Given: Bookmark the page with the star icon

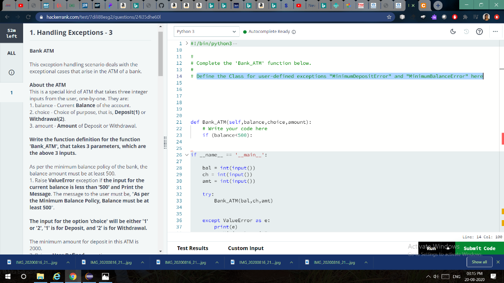Looking at the screenshot, I should tap(390, 17).
